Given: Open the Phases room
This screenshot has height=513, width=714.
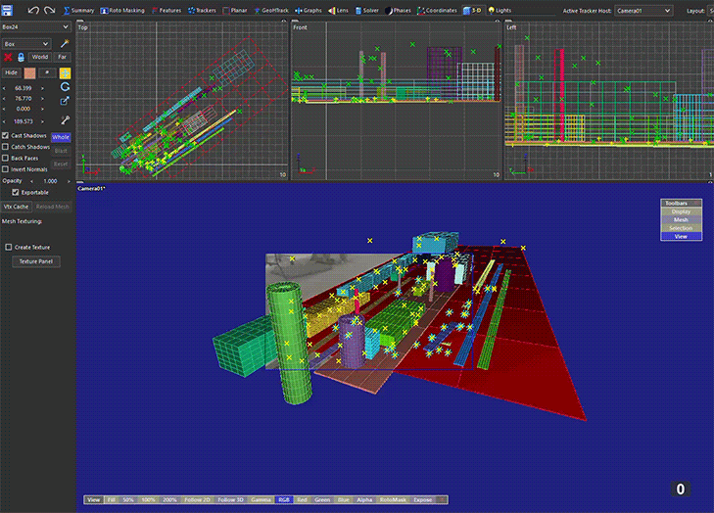Looking at the screenshot, I should [398, 10].
